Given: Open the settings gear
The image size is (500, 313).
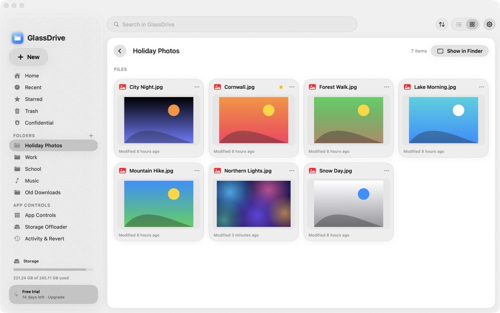Looking at the screenshot, I should pyautogui.click(x=489, y=24).
